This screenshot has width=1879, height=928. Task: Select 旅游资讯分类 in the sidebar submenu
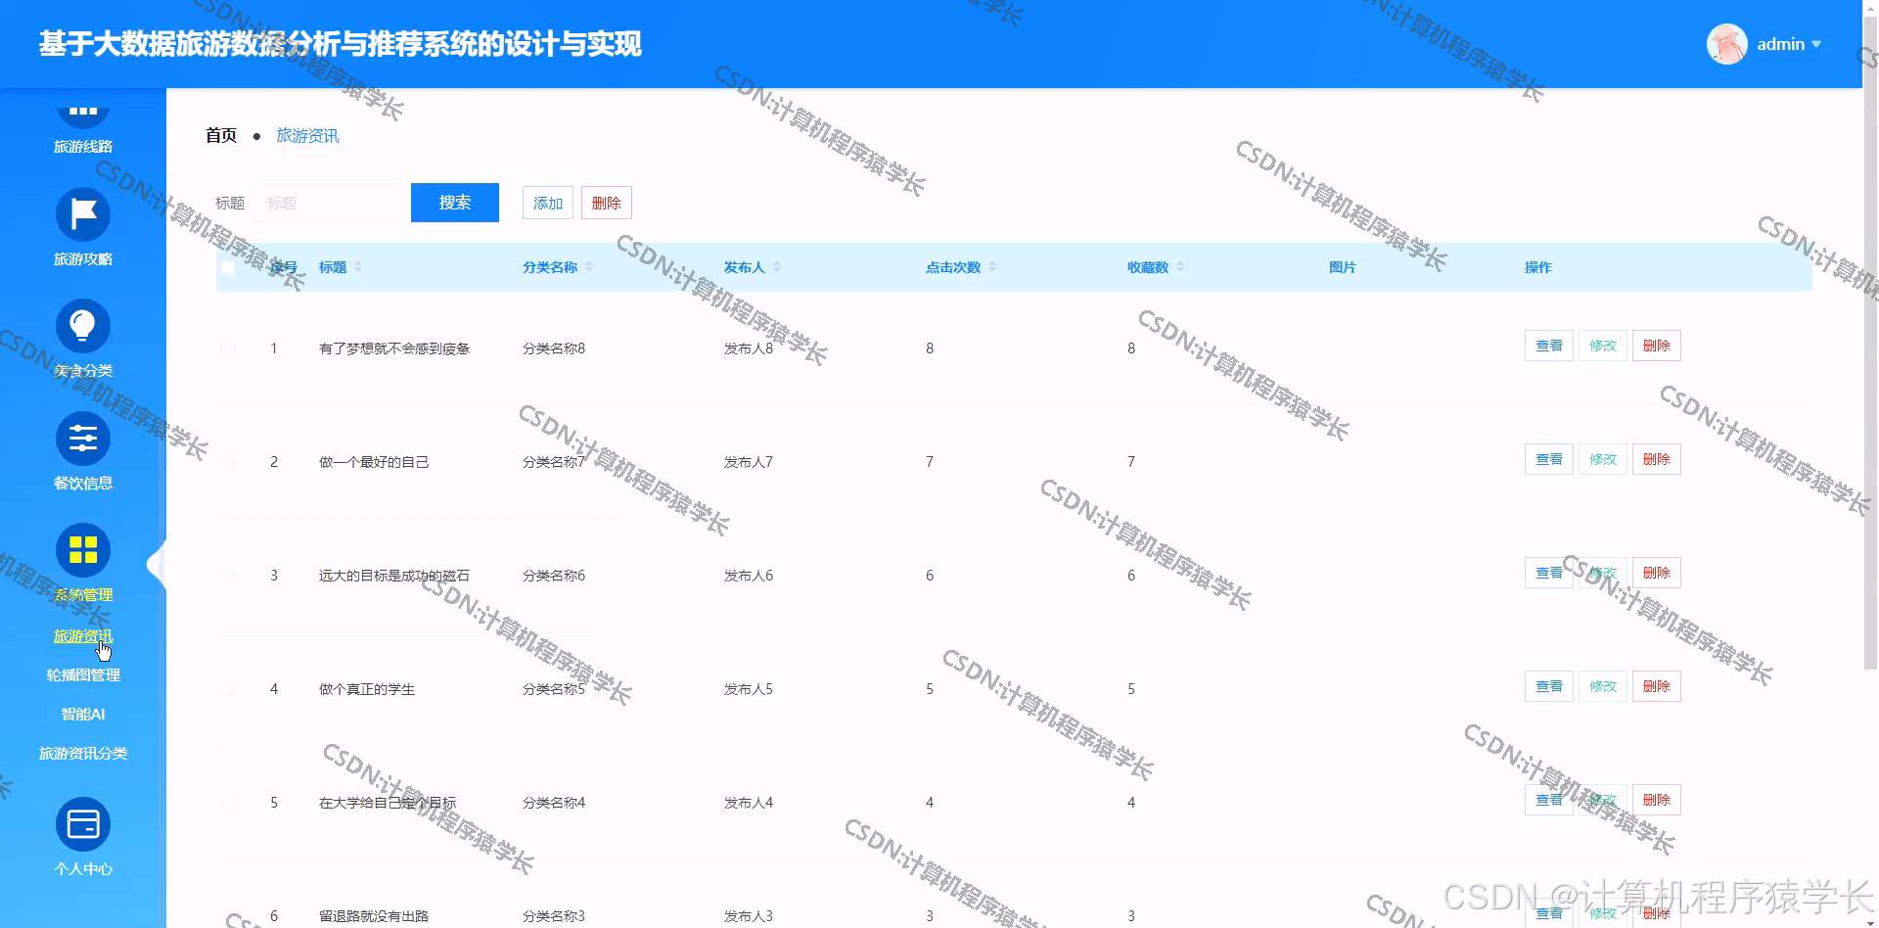click(83, 754)
